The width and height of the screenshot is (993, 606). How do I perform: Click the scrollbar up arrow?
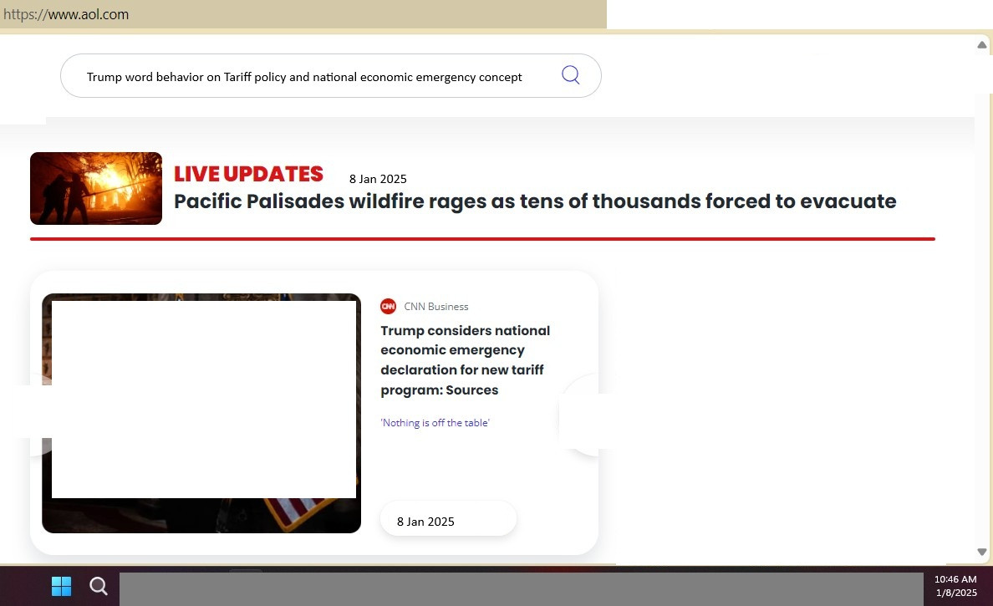point(981,45)
